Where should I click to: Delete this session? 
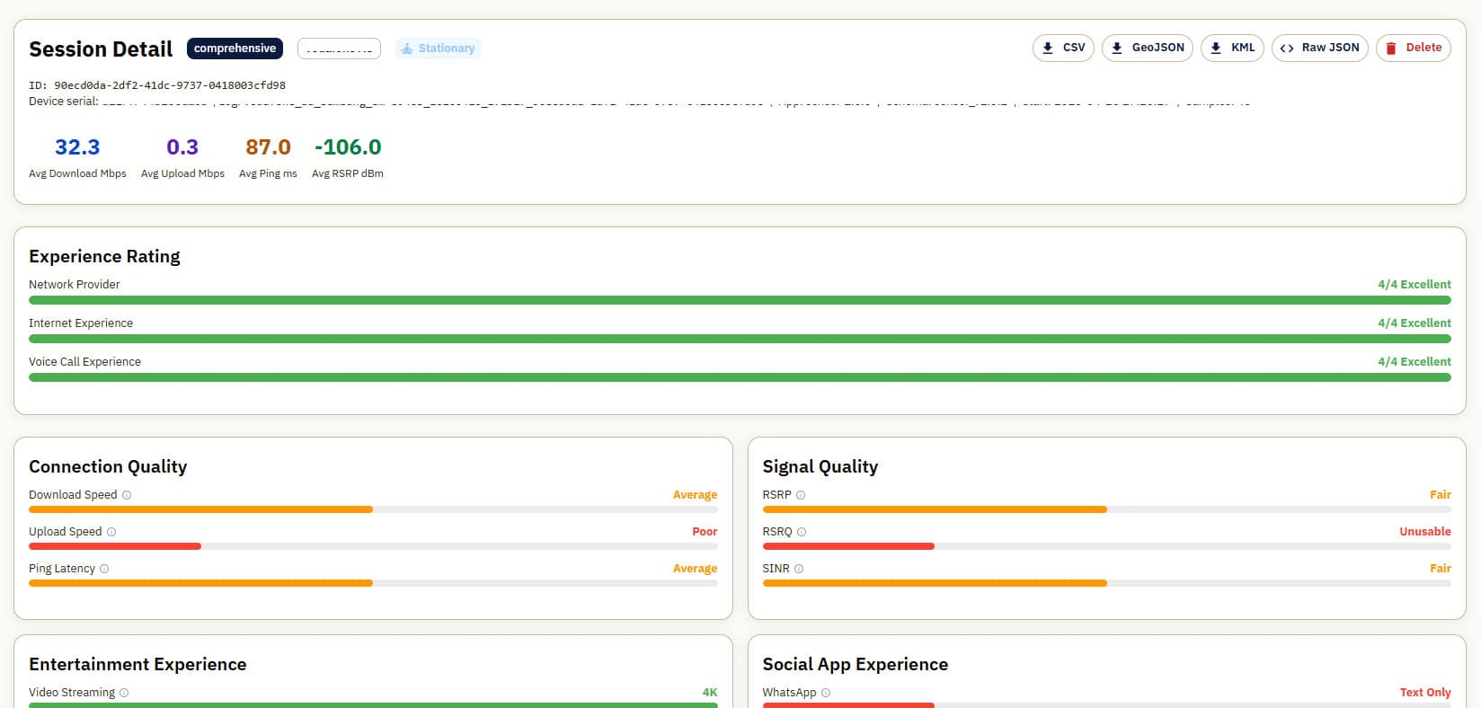[x=1414, y=48]
